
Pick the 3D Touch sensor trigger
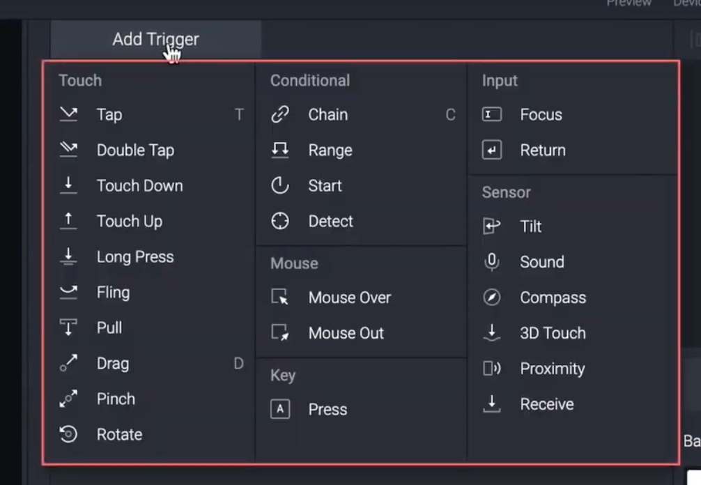[x=553, y=333]
